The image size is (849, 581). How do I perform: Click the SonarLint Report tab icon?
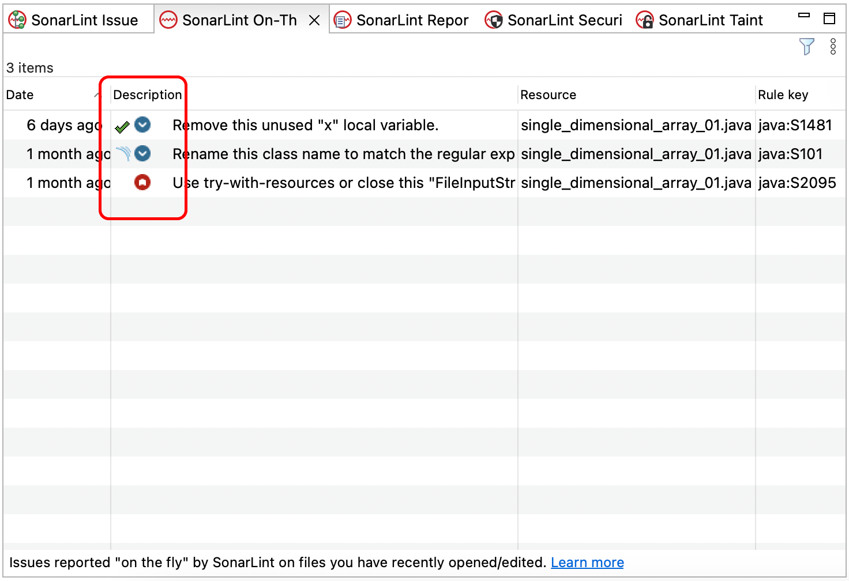pos(343,20)
